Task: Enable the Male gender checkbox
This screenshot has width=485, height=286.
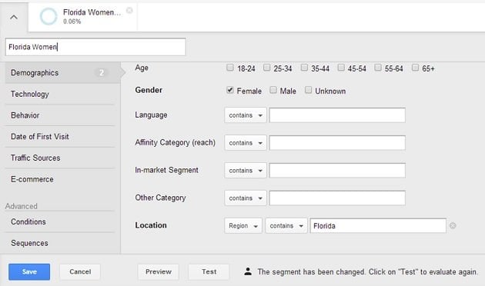Action: click(x=273, y=90)
